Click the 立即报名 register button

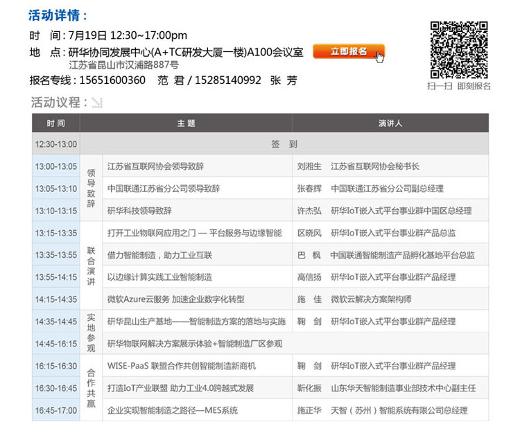click(x=348, y=51)
